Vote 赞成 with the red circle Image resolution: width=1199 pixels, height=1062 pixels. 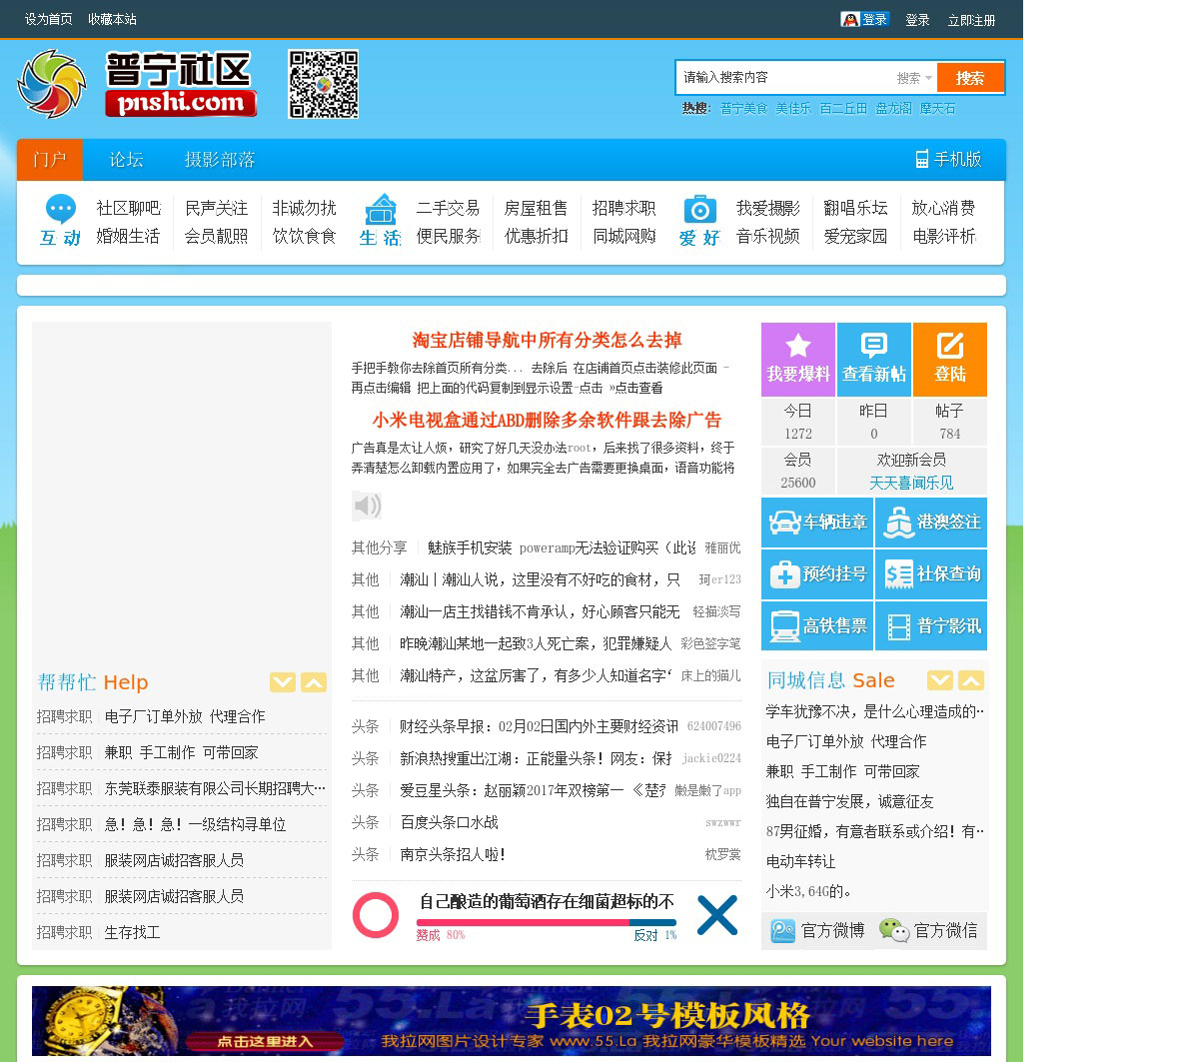376,915
